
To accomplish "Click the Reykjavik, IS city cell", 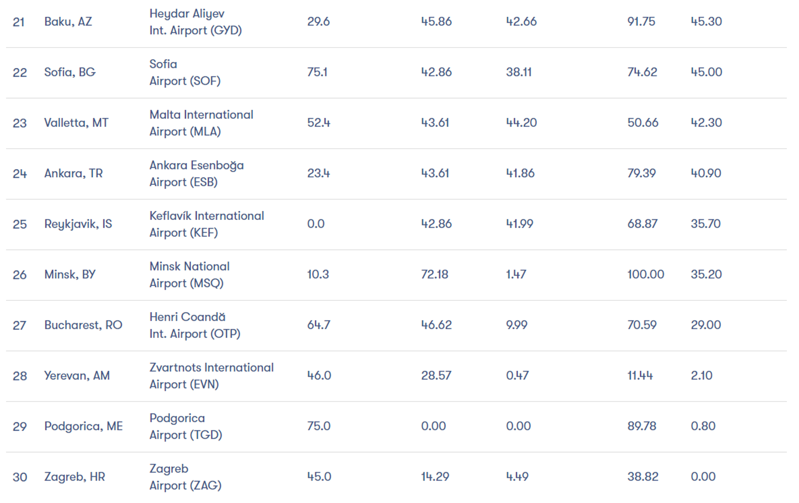I will coord(78,224).
